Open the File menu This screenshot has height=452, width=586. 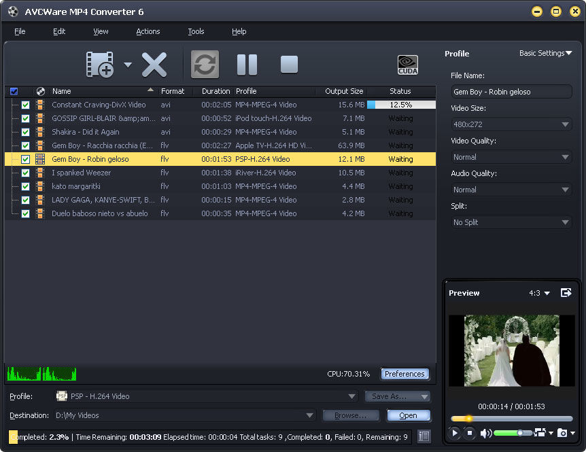20,31
